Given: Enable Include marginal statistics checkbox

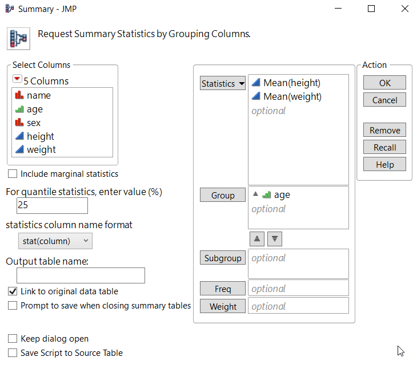Looking at the screenshot, I should click(x=13, y=174).
